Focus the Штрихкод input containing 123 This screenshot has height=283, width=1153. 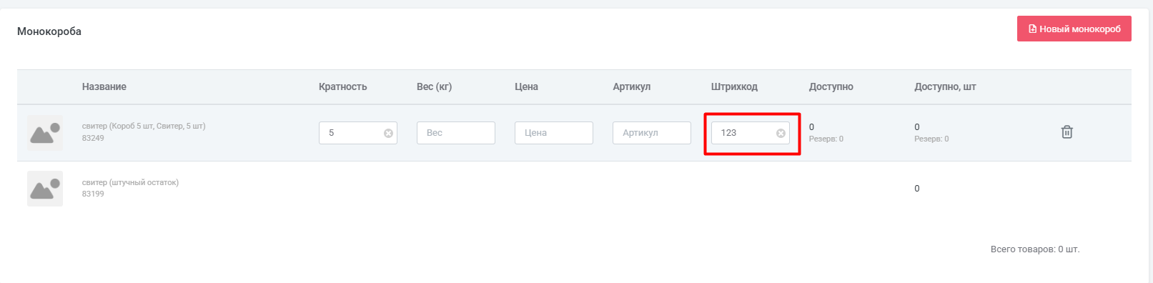click(743, 133)
